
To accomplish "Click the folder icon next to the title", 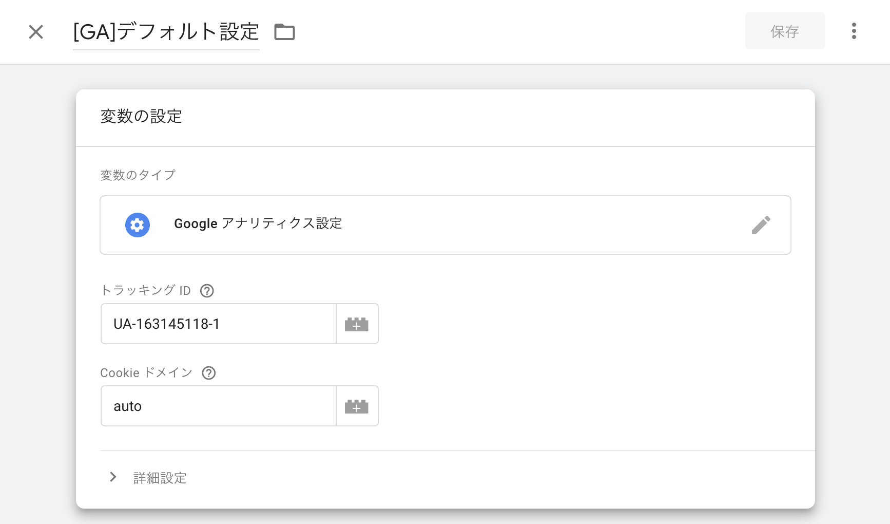I will tap(284, 32).
